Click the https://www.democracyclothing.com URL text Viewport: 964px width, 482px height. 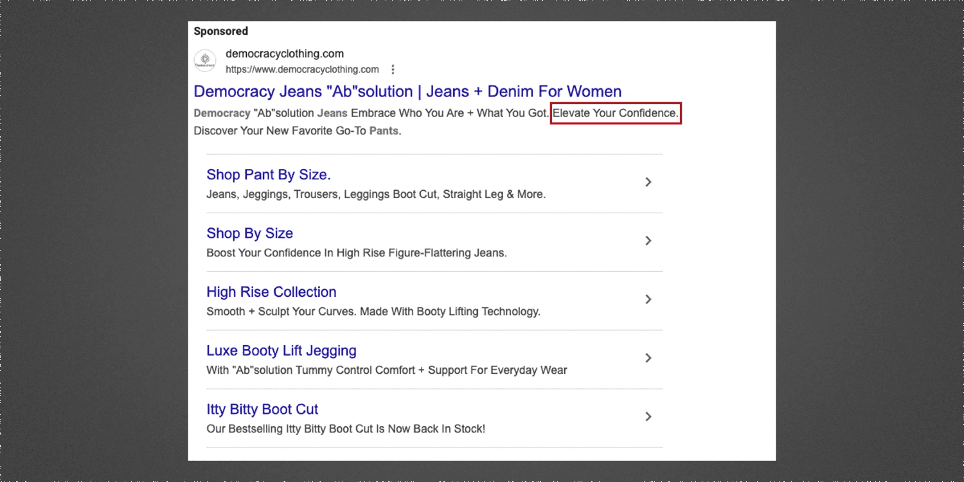click(302, 69)
